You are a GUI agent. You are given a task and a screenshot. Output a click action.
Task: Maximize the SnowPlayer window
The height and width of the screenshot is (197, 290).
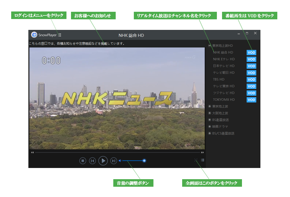coord(247,33)
